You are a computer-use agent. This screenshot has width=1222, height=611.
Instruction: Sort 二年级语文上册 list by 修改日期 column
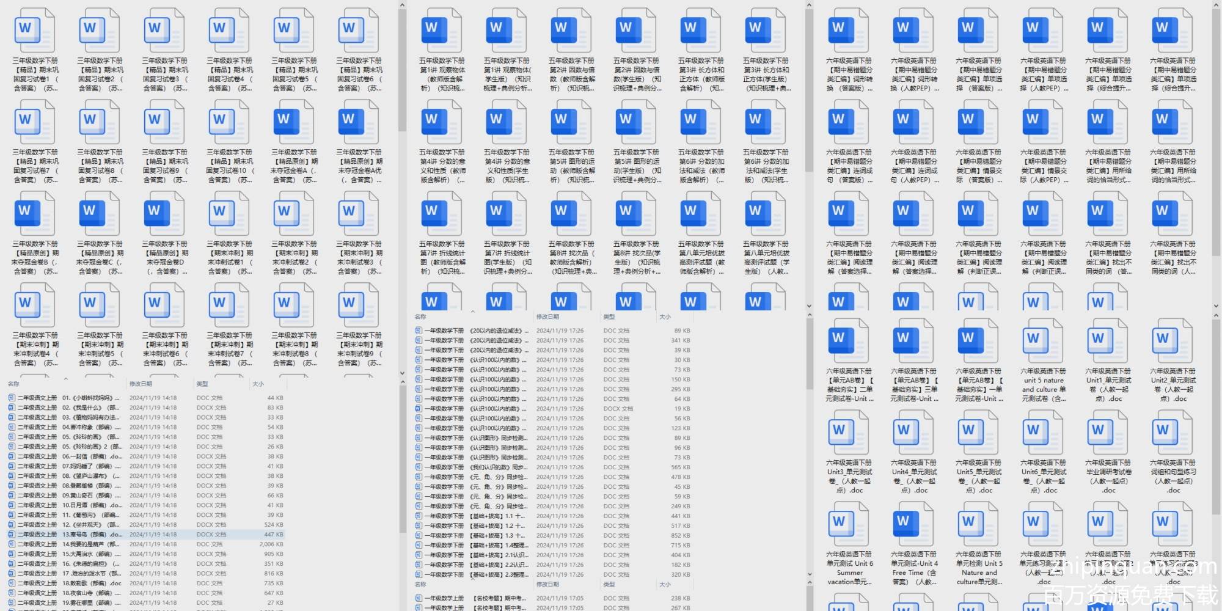pos(141,384)
